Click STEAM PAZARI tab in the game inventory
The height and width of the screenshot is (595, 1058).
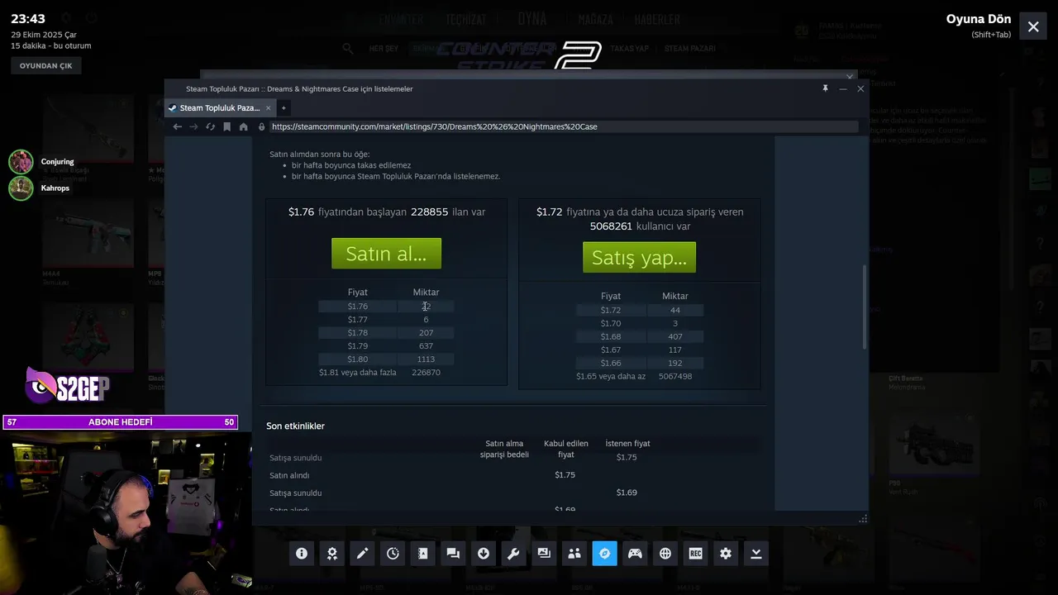coord(689,49)
